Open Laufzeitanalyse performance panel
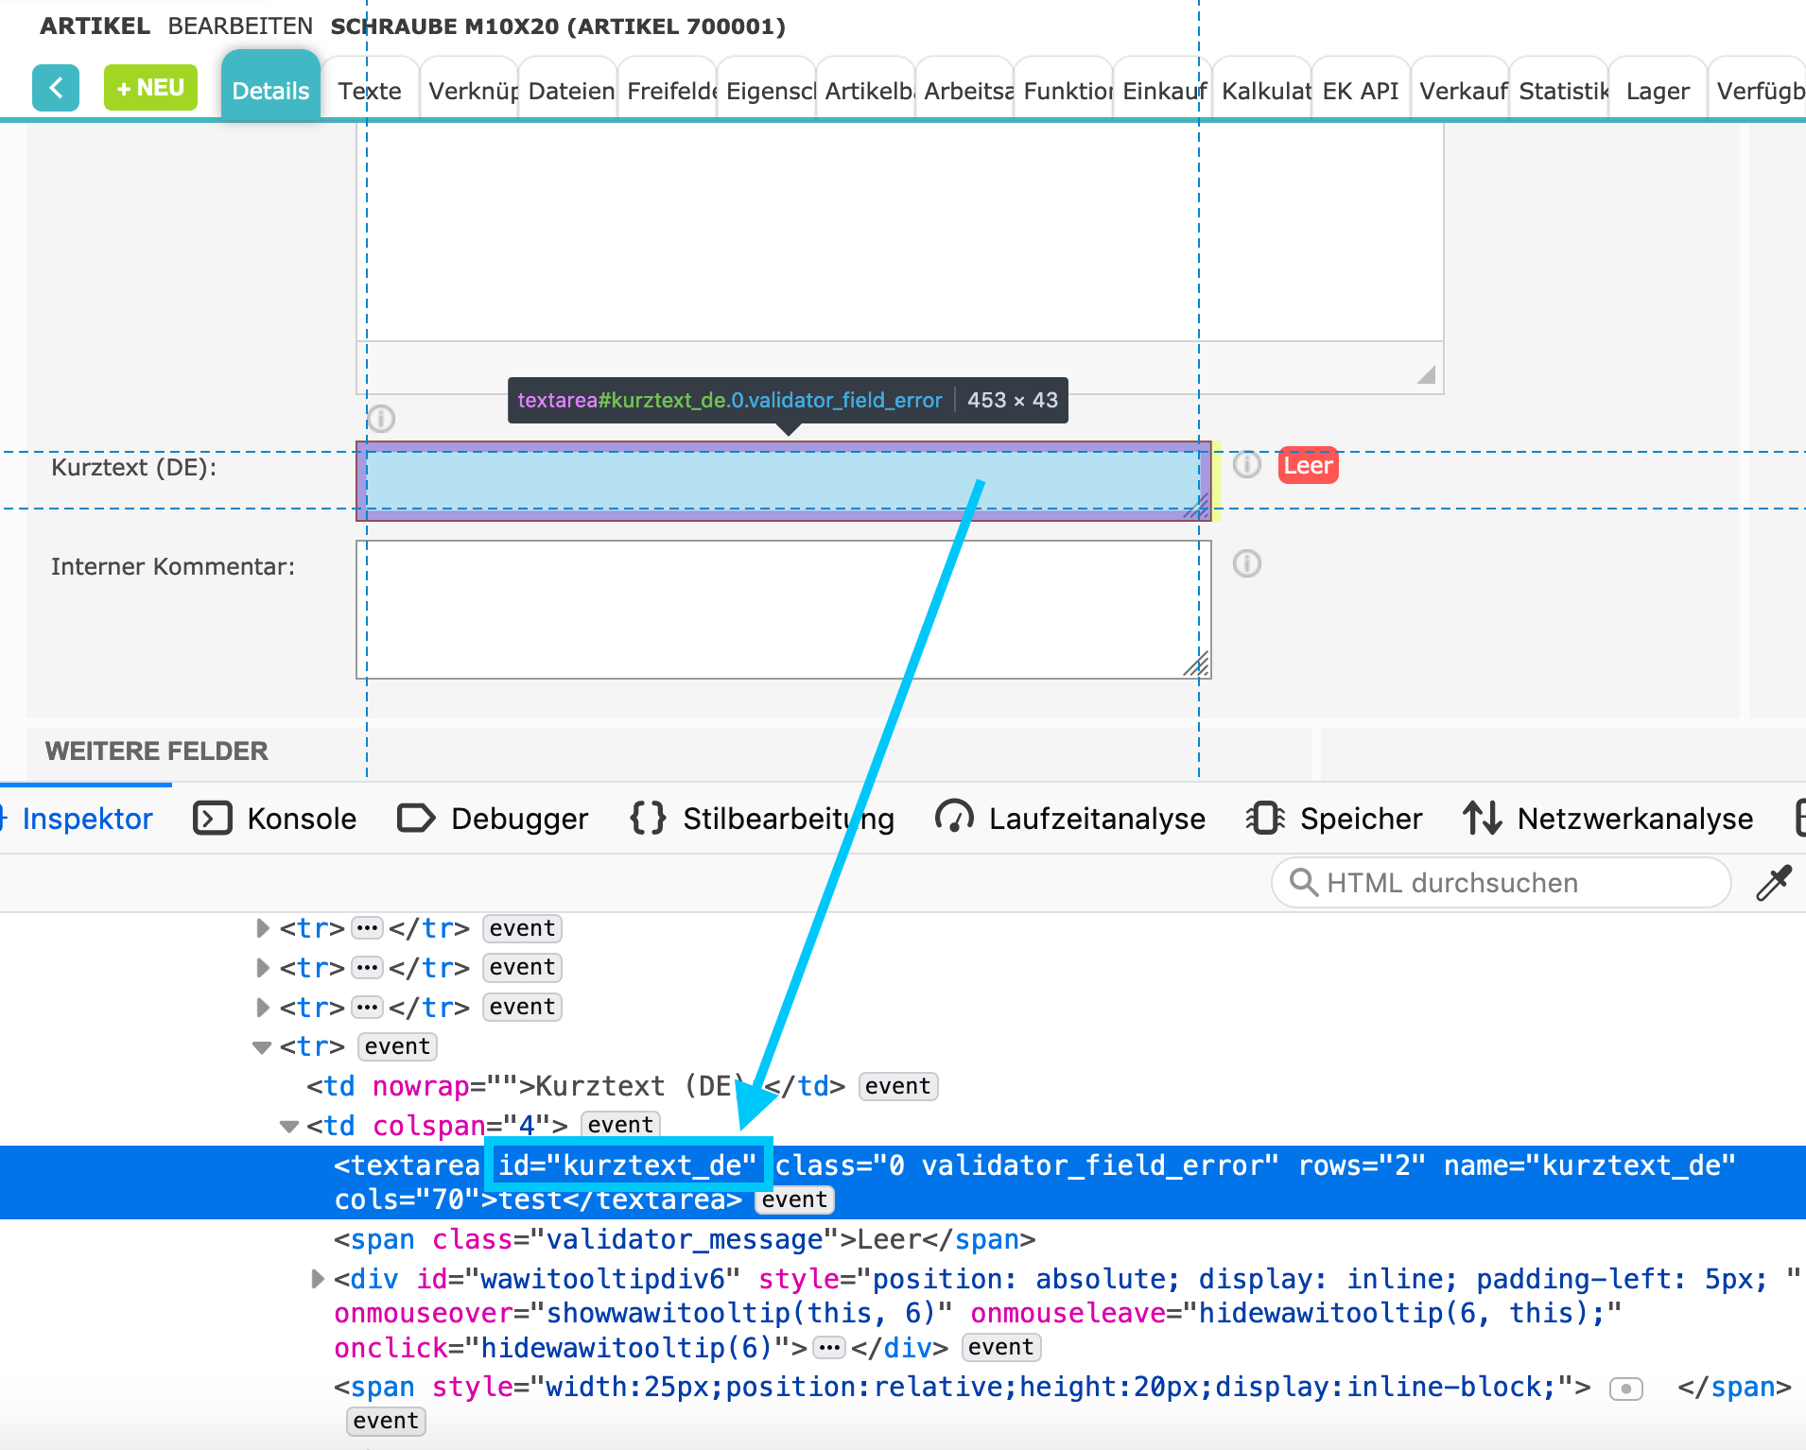Image resolution: width=1806 pixels, height=1450 pixels. [x=1070, y=819]
